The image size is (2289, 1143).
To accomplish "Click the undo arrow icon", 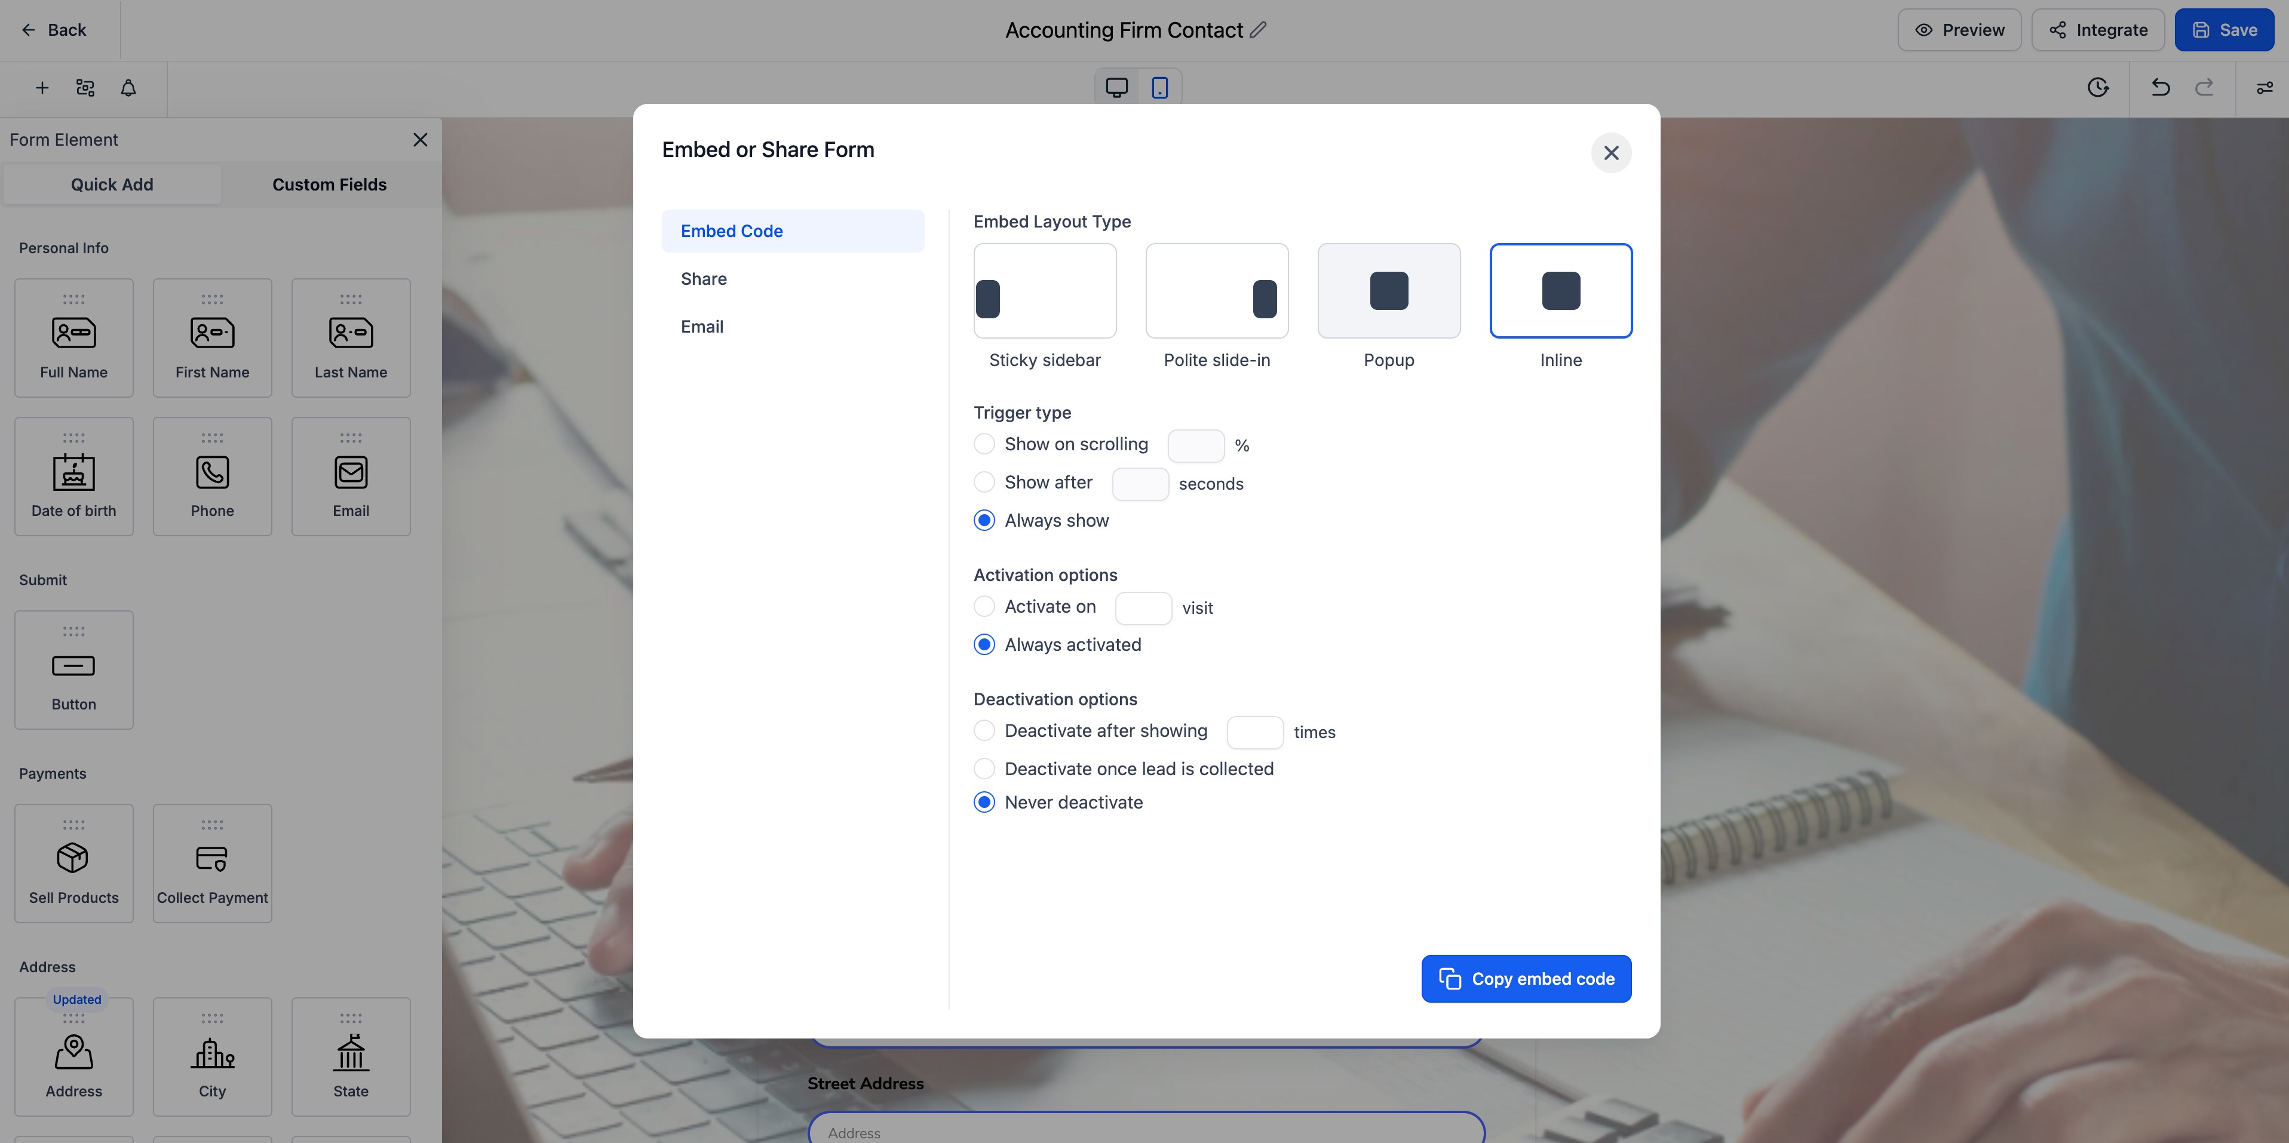I will point(2160,87).
